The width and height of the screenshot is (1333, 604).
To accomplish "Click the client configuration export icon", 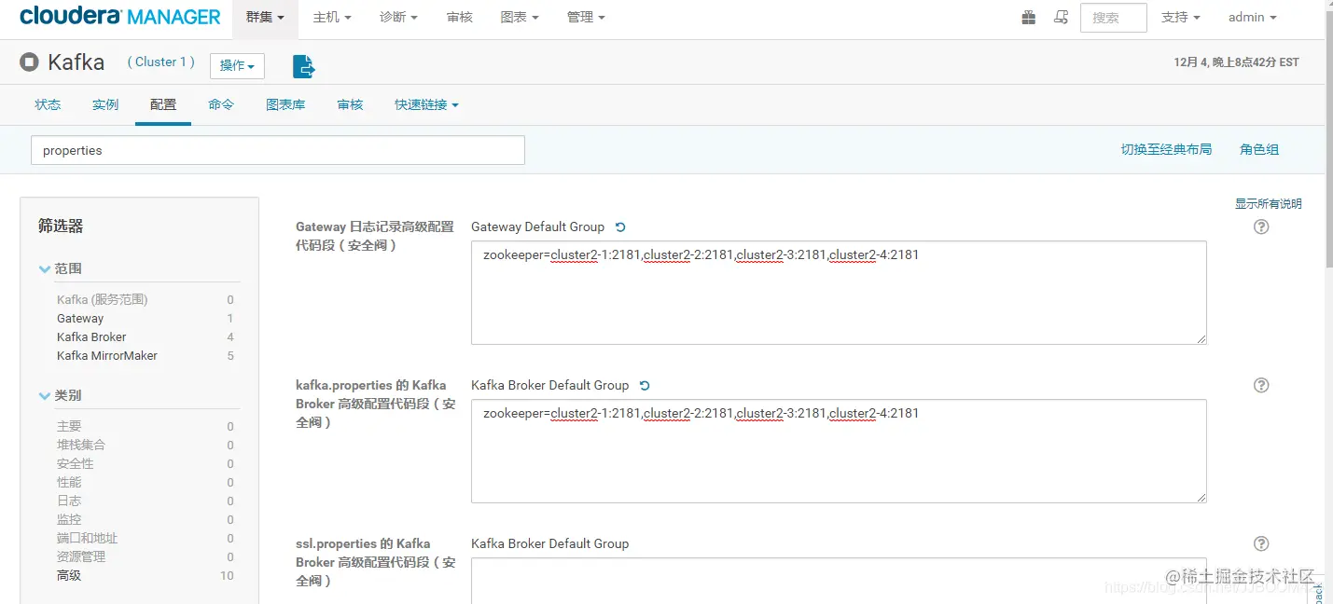I will pos(303,66).
